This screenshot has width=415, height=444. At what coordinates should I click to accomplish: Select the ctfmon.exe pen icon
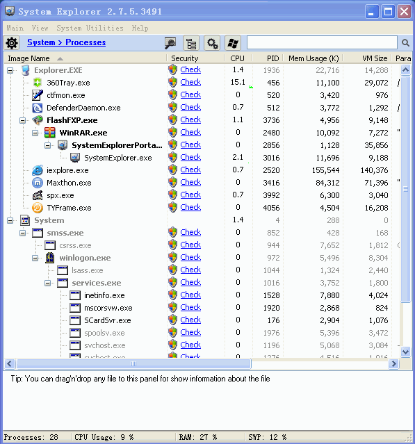point(37,95)
